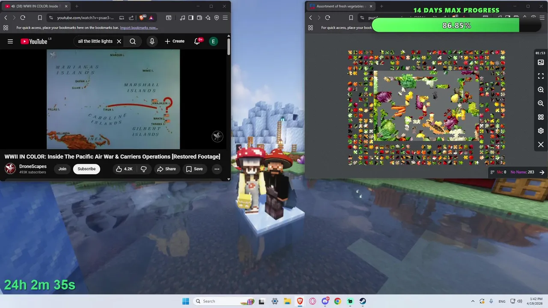Show hidden system tray icons
548x308 pixels.
pos(473,301)
